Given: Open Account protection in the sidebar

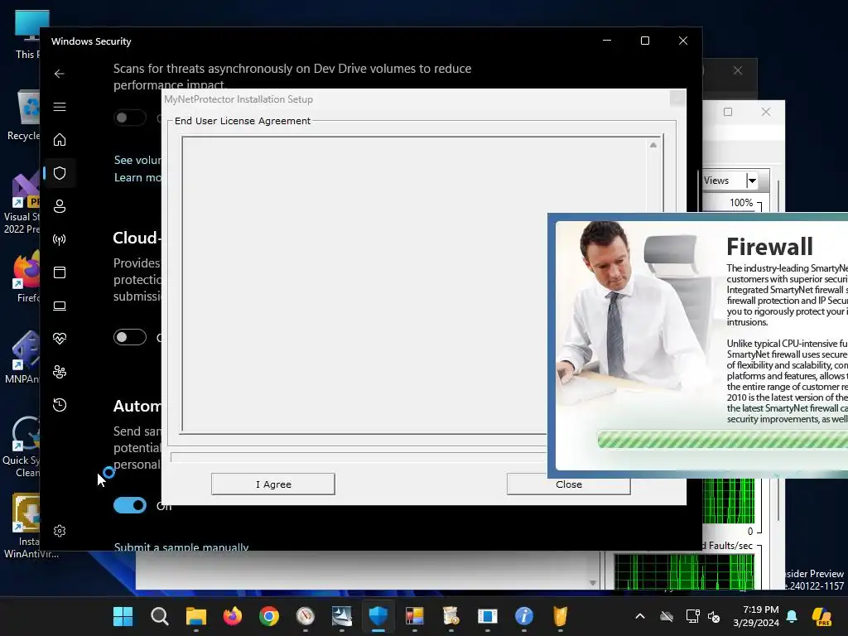Looking at the screenshot, I should click(60, 206).
